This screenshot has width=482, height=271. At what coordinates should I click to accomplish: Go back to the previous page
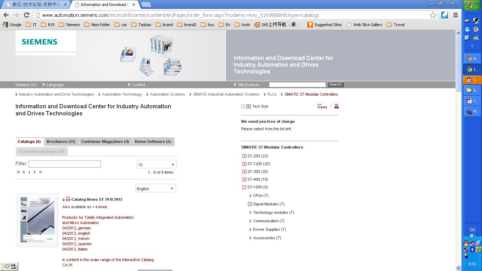point(6,15)
